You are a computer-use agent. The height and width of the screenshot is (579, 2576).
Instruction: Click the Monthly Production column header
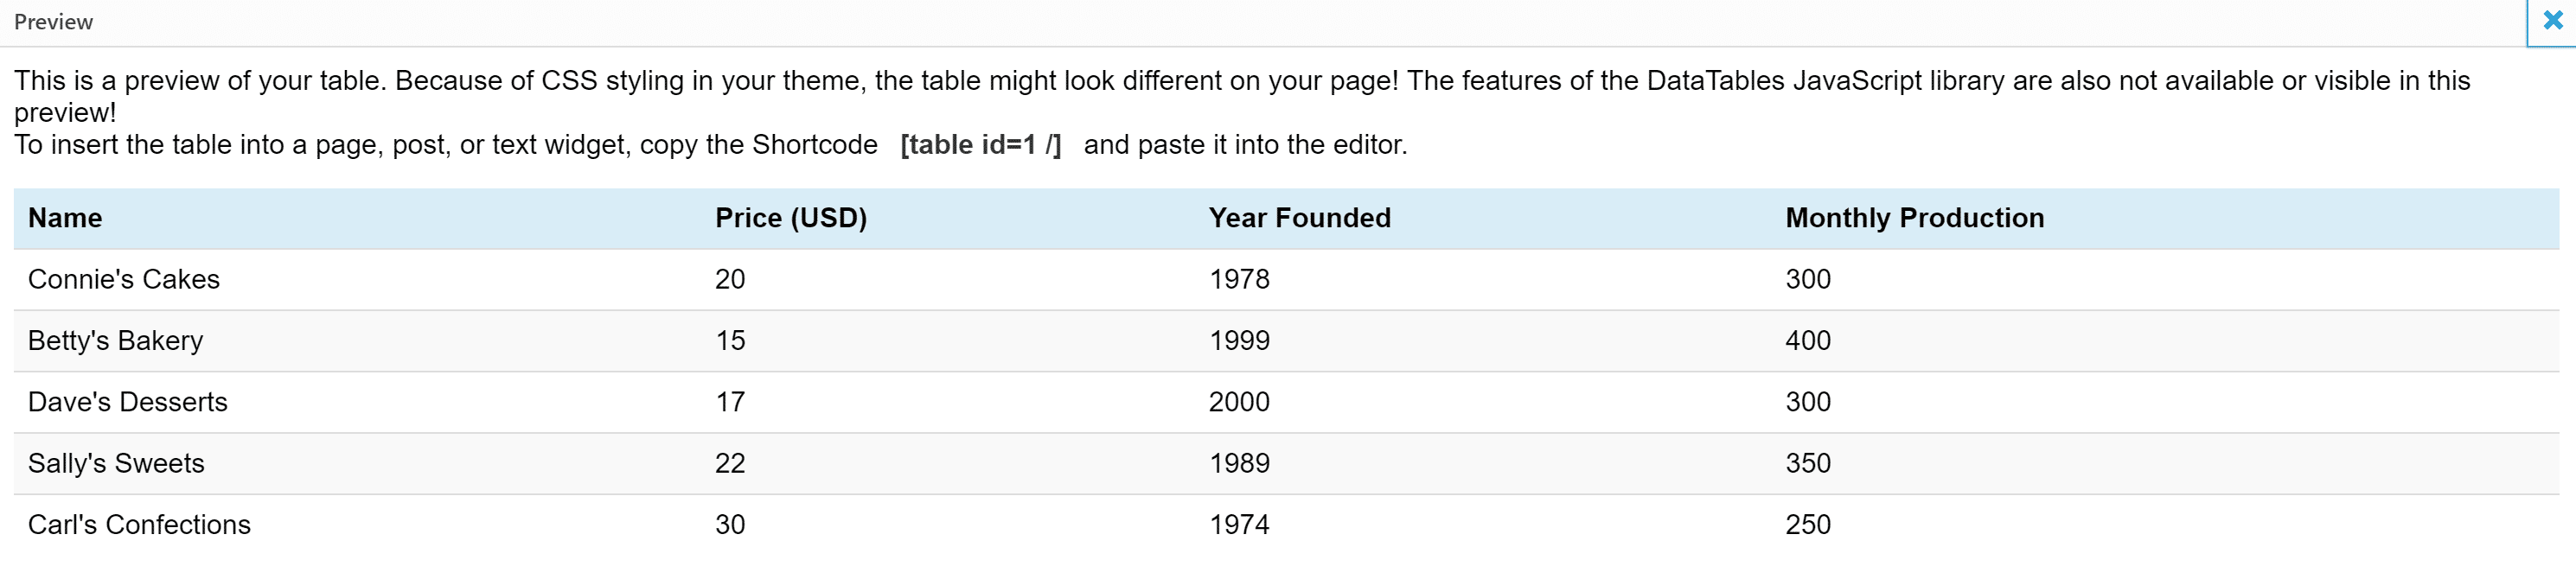[1914, 218]
